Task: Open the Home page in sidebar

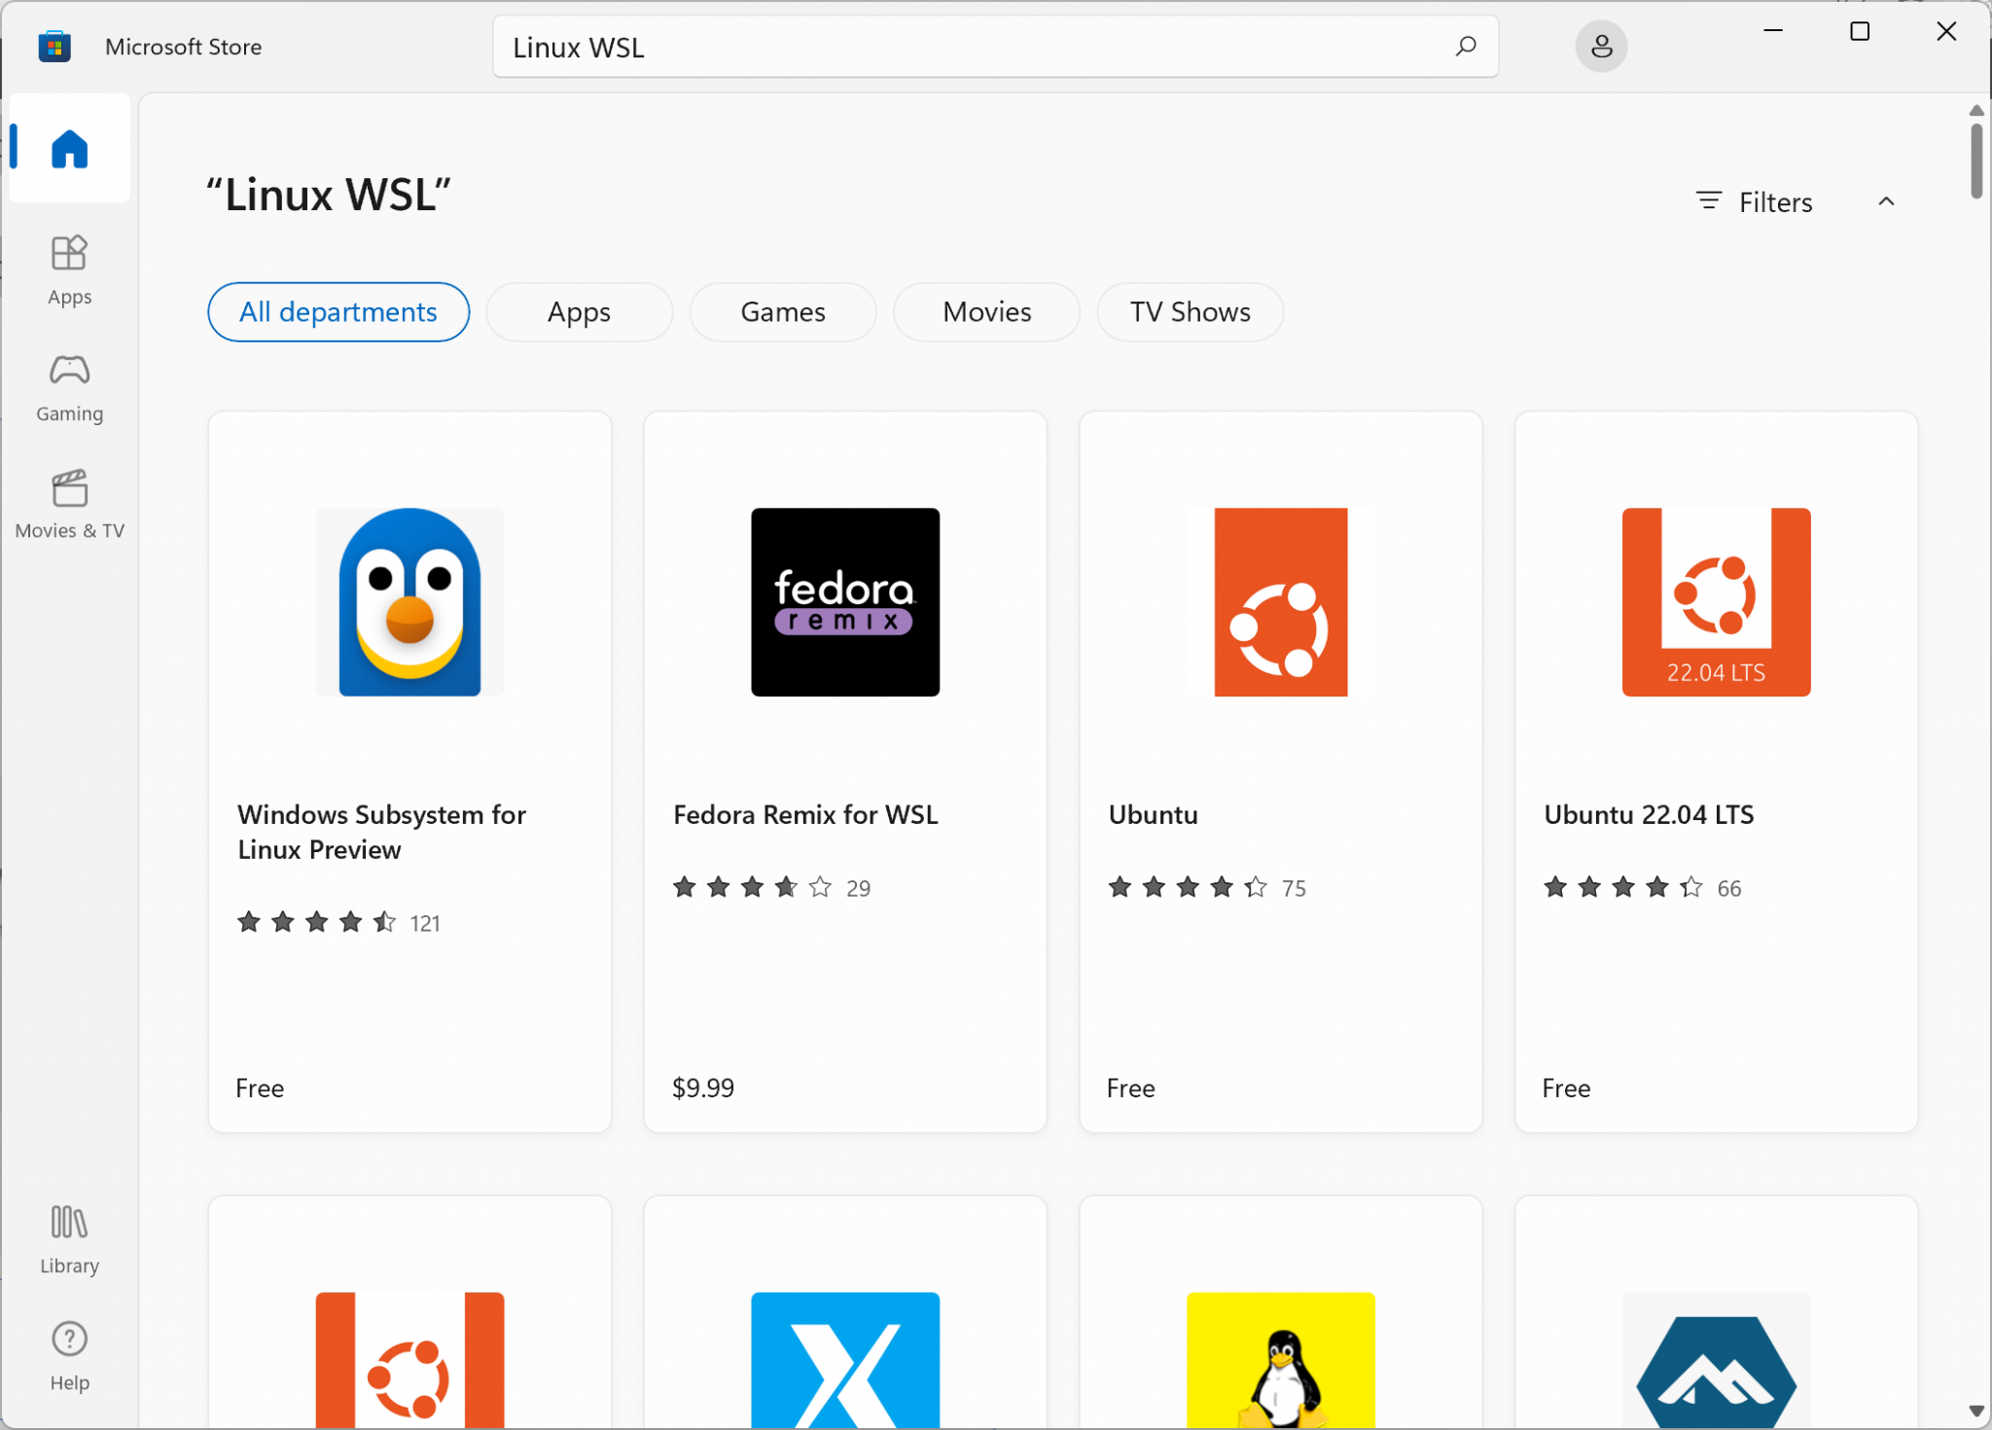Action: click(x=69, y=148)
